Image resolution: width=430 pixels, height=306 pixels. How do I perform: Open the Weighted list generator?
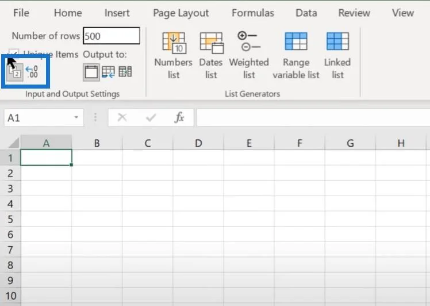[249, 56]
